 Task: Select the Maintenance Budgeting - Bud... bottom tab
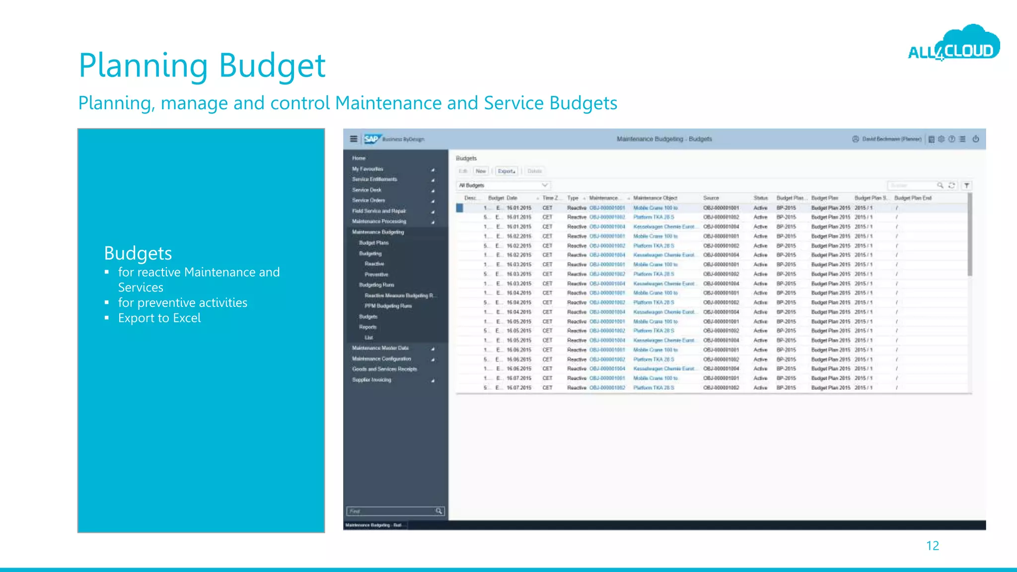(x=375, y=525)
